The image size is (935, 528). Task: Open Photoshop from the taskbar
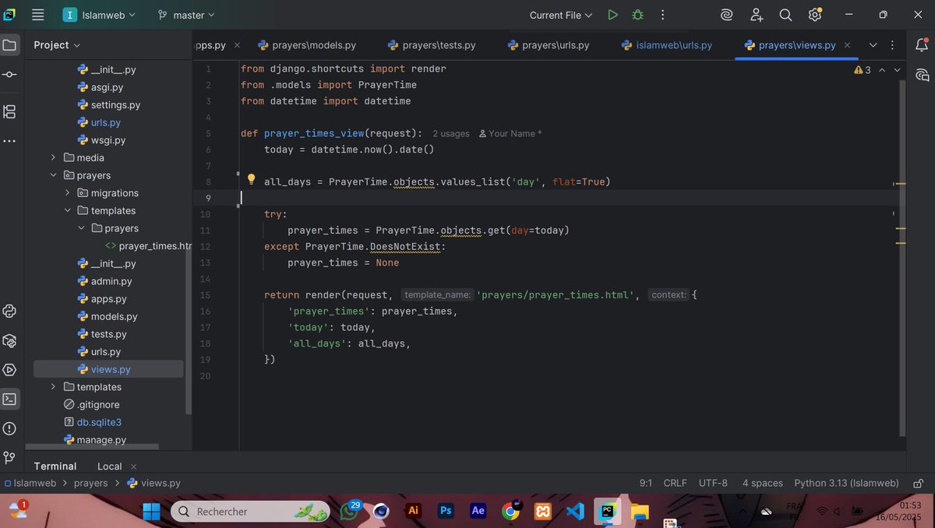coord(446,511)
